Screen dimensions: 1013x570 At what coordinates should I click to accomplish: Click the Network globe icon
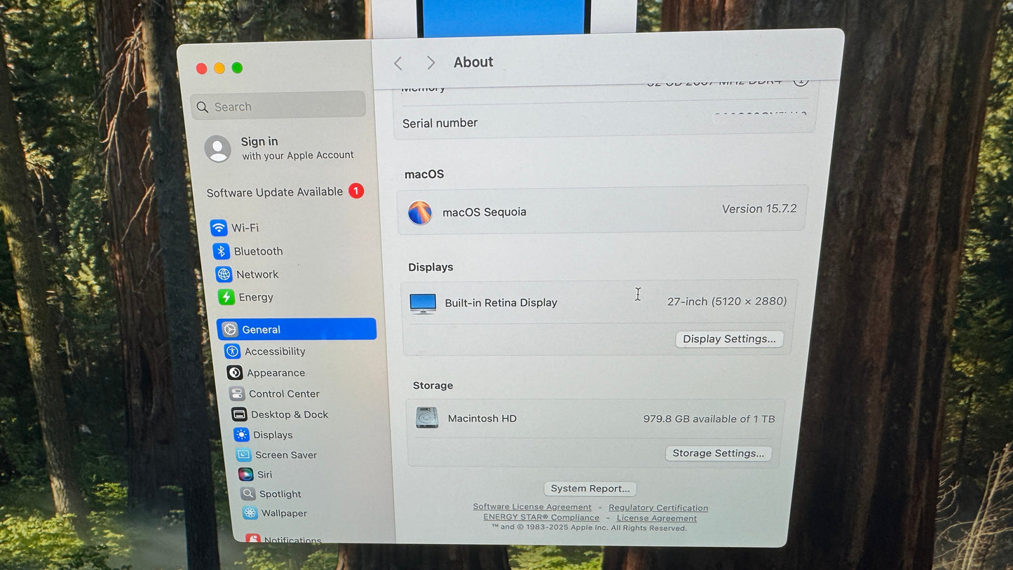point(223,274)
